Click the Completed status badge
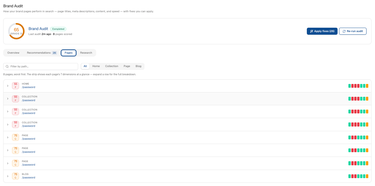 click(x=58, y=29)
